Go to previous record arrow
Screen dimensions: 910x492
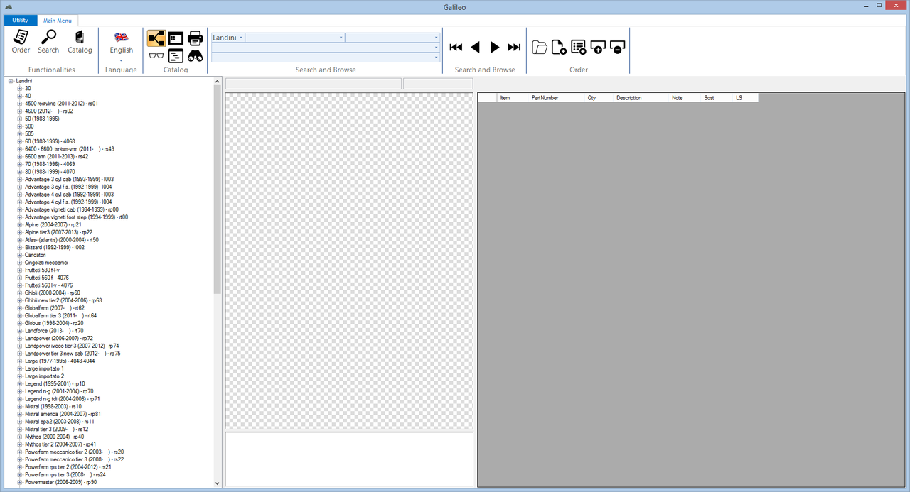475,48
